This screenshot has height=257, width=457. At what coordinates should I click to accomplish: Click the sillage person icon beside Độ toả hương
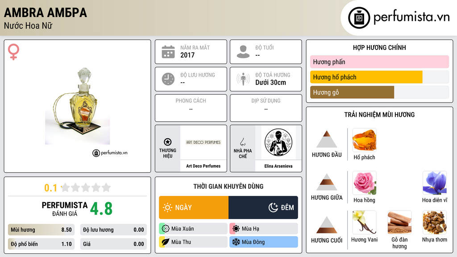coord(243,79)
